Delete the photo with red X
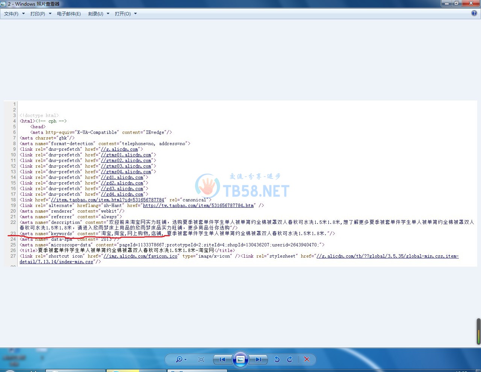The width and height of the screenshot is (481, 372). [307, 359]
